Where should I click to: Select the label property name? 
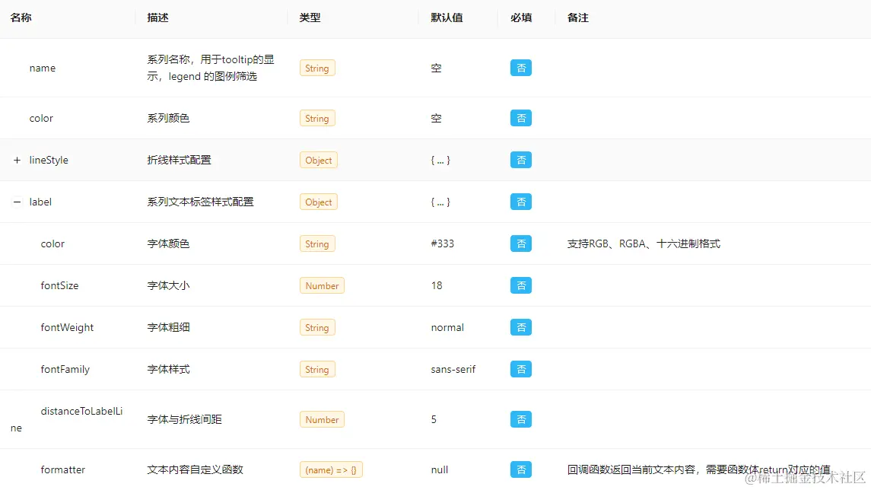click(x=40, y=202)
